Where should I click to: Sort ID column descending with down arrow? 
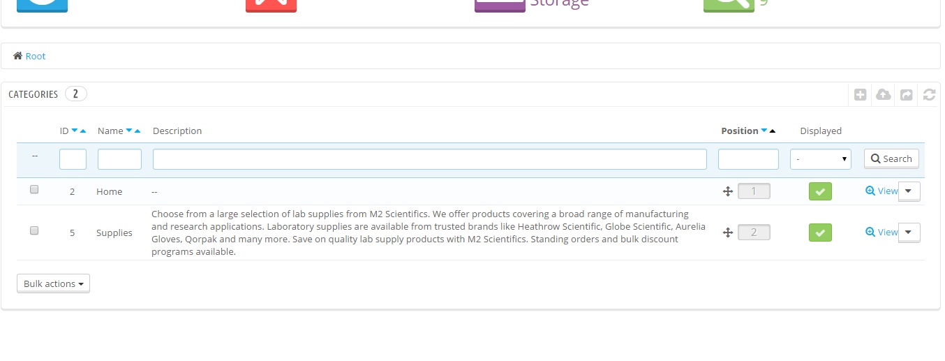tap(75, 131)
